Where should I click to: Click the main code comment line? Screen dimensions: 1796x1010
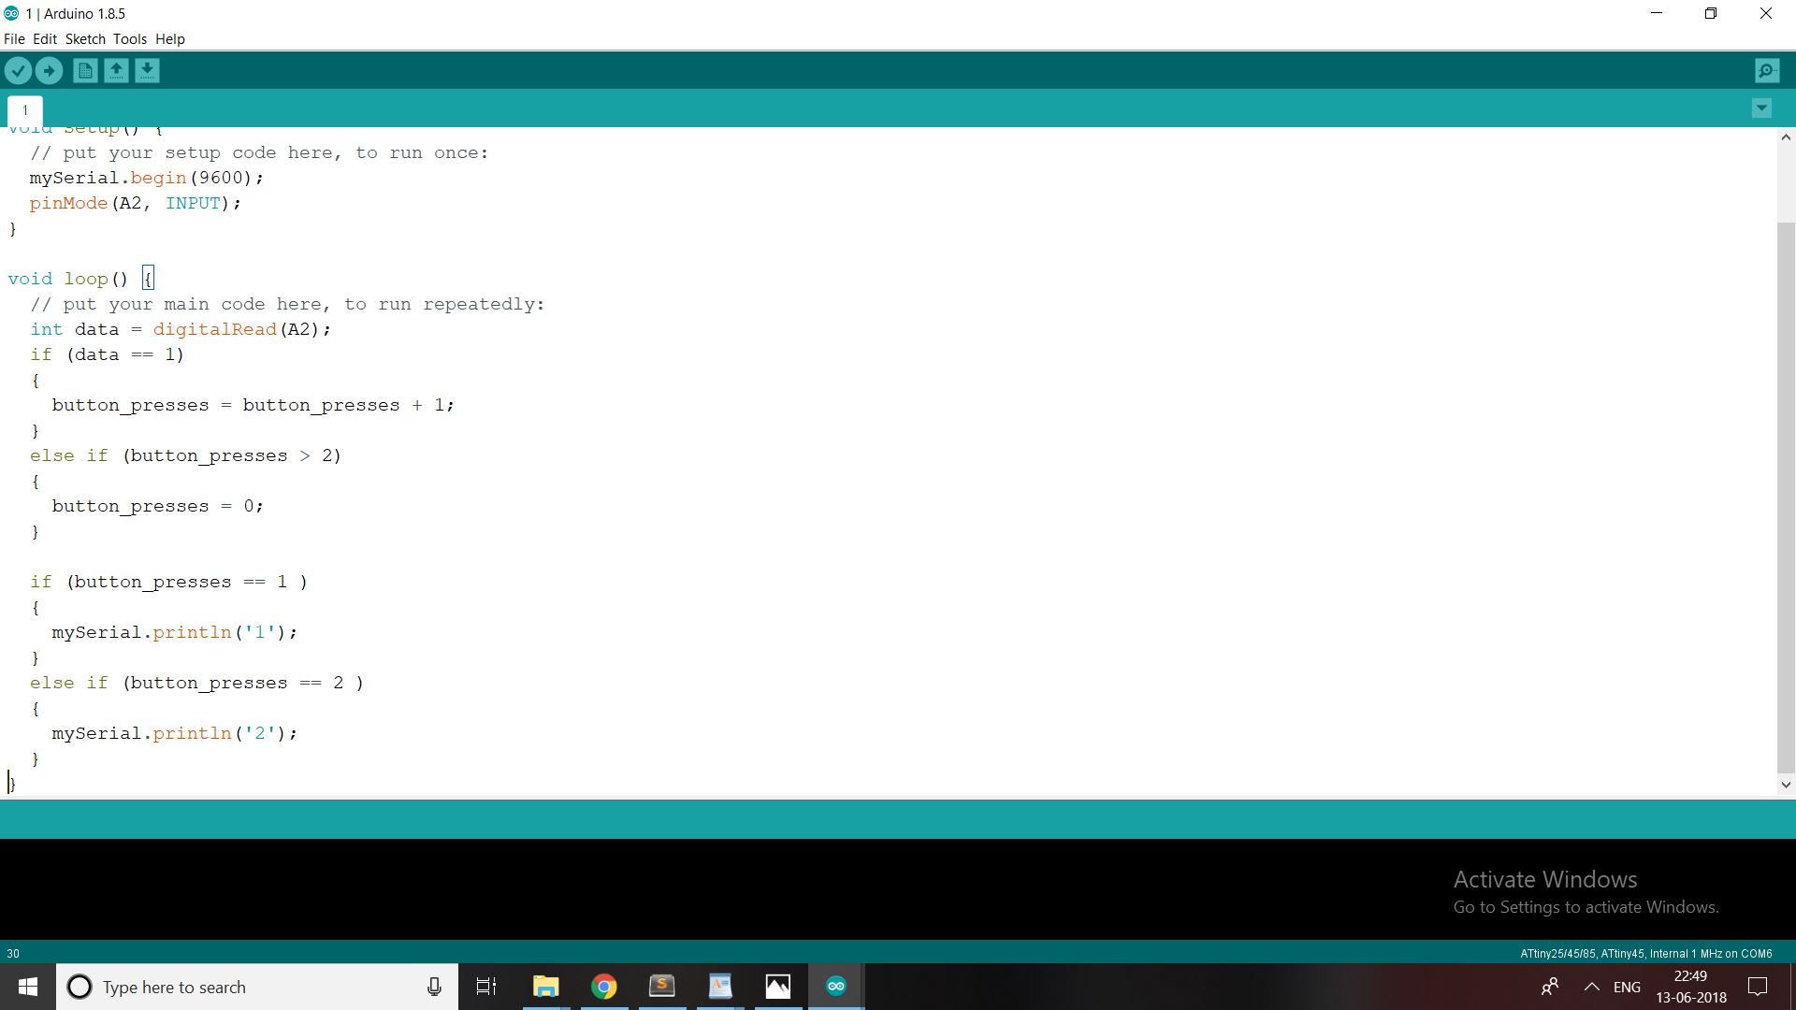click(287, 304)
